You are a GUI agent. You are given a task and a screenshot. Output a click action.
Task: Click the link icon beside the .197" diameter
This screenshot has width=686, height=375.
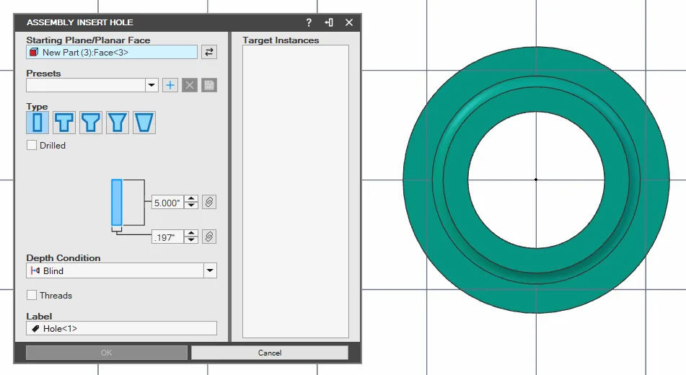pos(209,237)
